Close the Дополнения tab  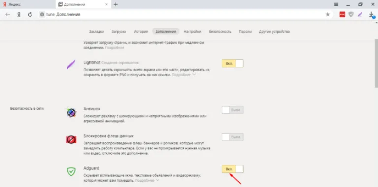(x=106, y=4)
